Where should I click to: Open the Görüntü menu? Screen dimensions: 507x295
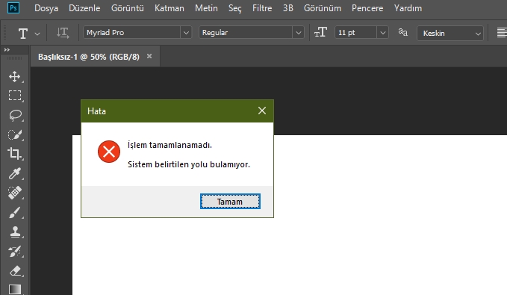[128, 8]
